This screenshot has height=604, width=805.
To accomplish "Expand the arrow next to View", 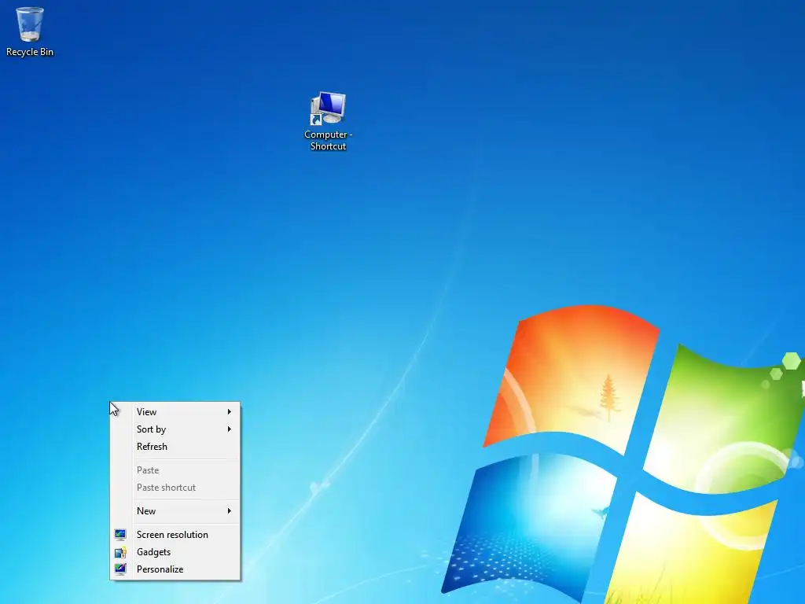I will pyautogui.click(x=230, y=412).
